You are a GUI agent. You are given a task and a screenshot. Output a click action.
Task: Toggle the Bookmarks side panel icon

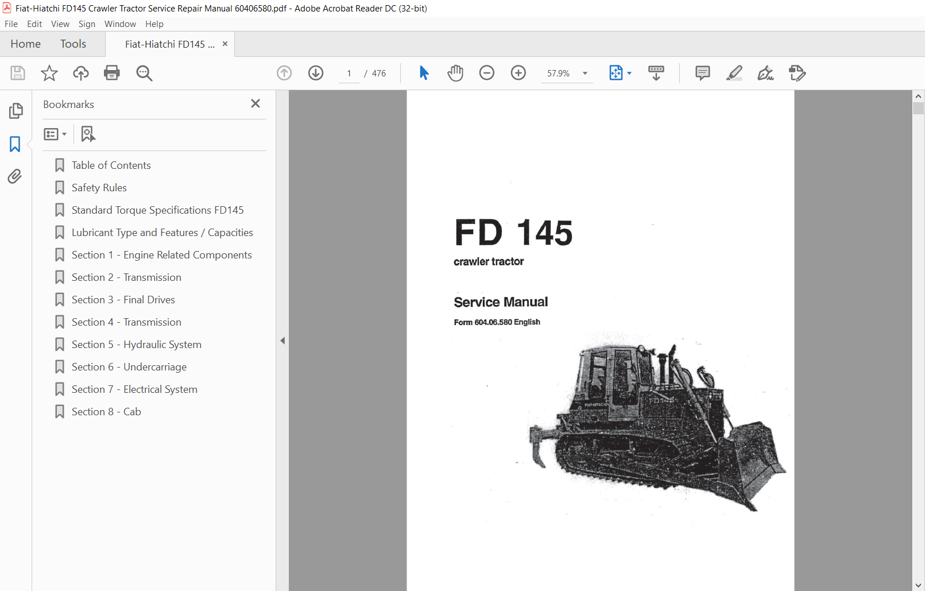point(15,144)
